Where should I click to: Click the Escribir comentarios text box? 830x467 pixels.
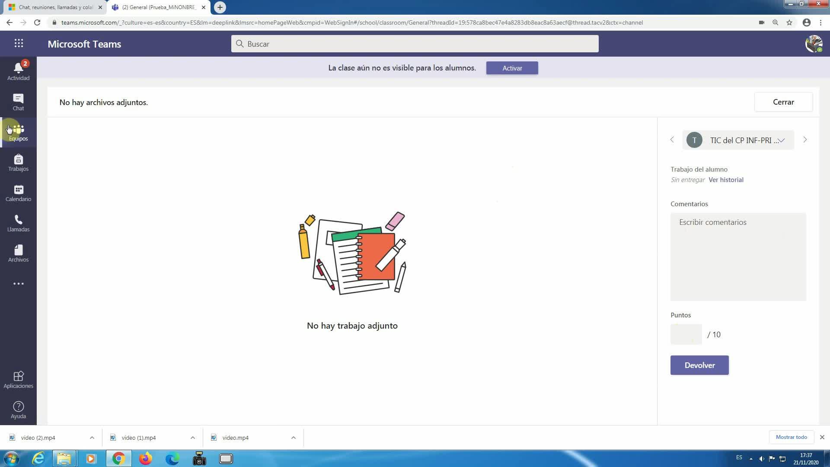pyautogui.click(x=738, y=256)
